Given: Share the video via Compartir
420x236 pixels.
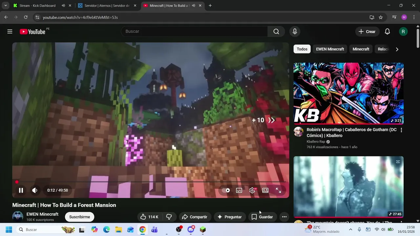Looking at the screenshot, I should (x=195, y=217).
